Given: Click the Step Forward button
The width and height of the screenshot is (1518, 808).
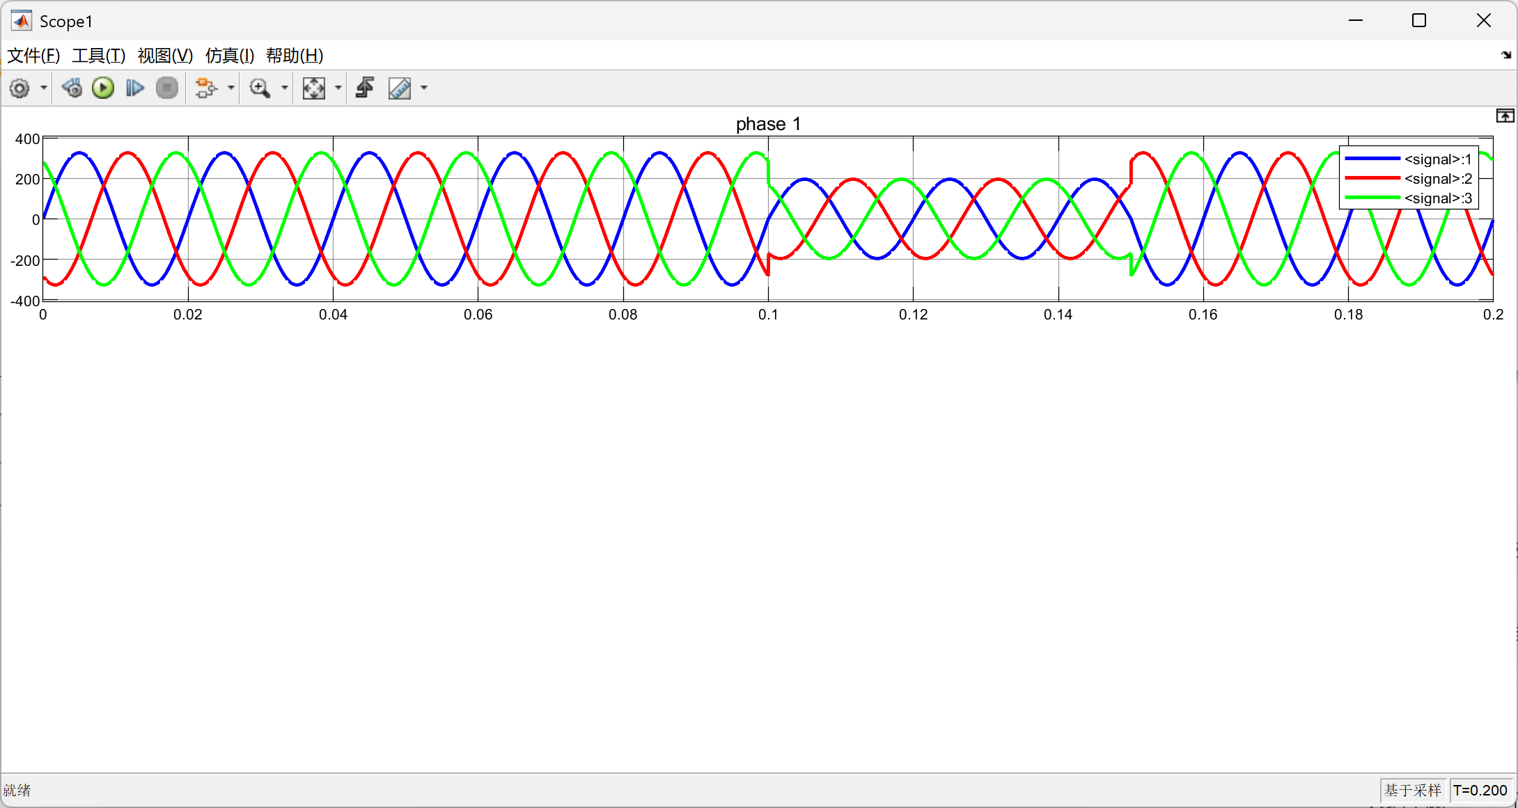Looking at the screenshot, I should pos(134,88).
